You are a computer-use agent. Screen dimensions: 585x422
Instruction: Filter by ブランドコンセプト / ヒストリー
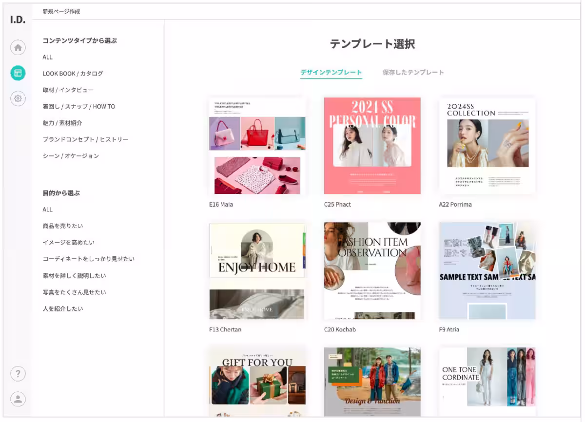[85, 139]
